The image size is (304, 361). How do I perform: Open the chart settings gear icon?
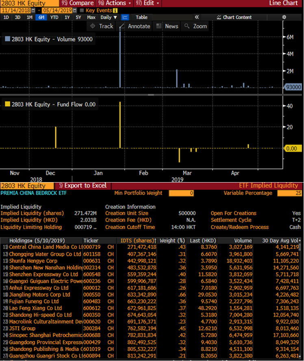tap(284, 17)
